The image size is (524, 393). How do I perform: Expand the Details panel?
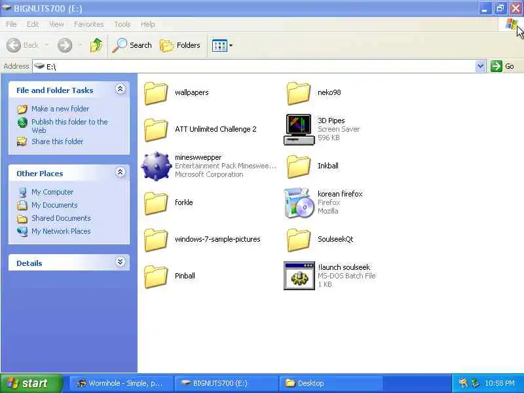point(121,261)
